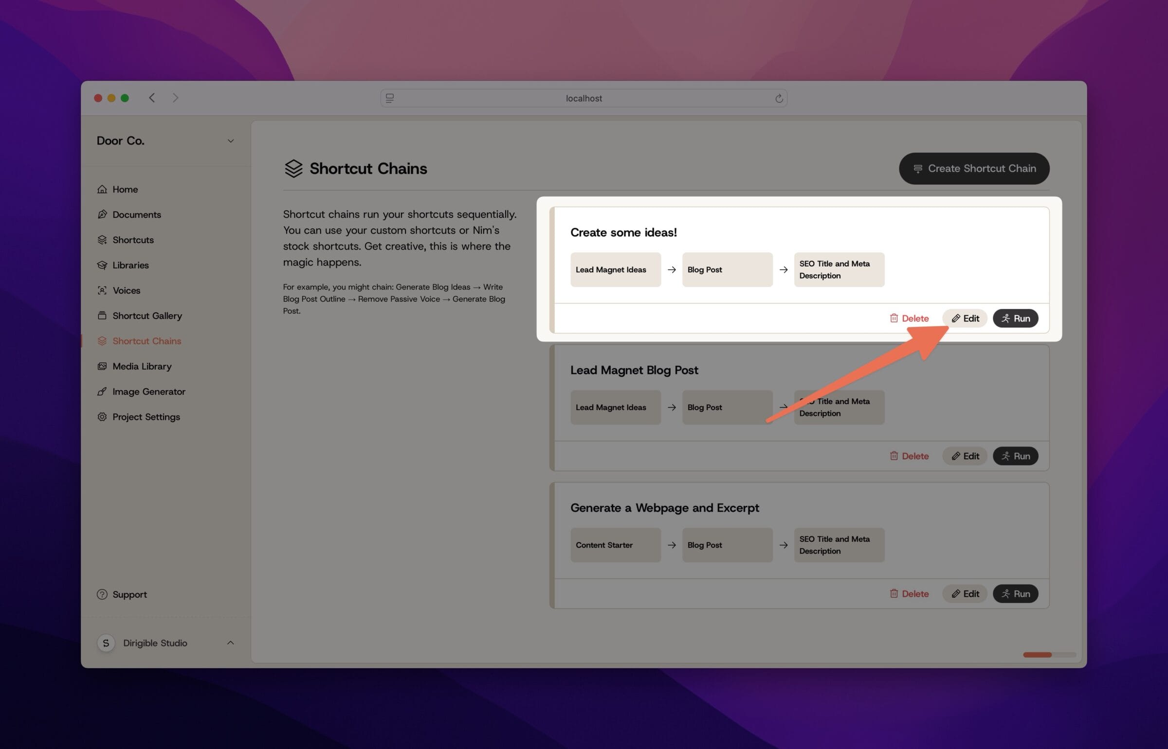Image resolution: width=1168 pixels, height=749 pixels.
Task: Run the Lead Magnet Blog Post chain
Action: tap(1015, 455)
